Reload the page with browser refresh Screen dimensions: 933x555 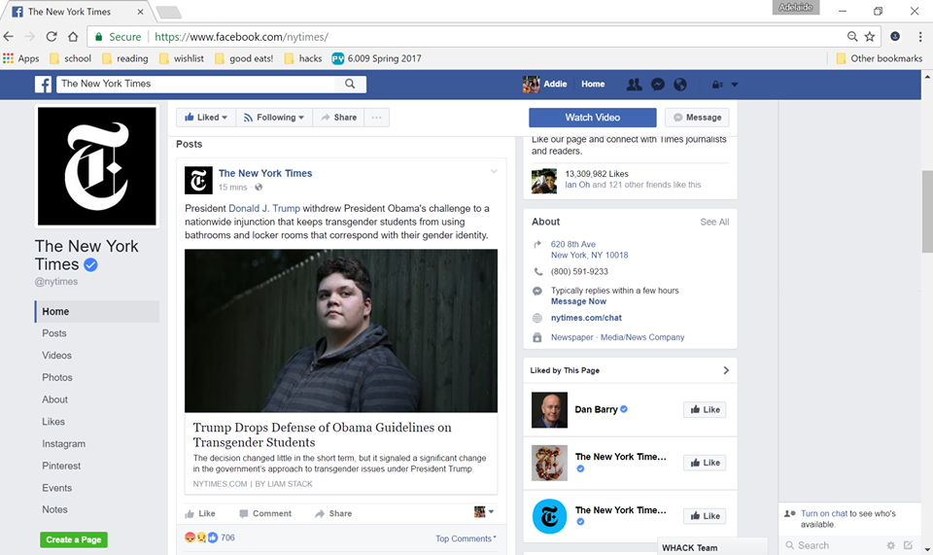52,36
